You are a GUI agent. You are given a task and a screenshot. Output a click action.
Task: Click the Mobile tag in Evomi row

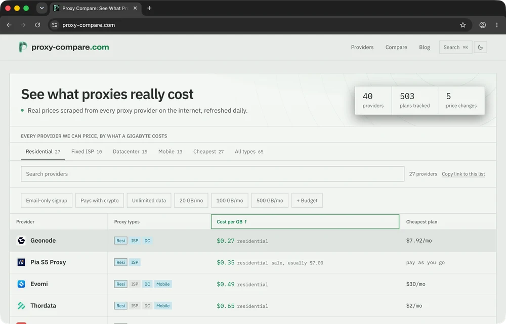pos(163,284)
